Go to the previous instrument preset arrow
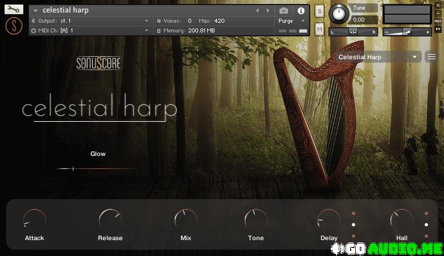Screen dimensions: 444x256 point(257,10)
